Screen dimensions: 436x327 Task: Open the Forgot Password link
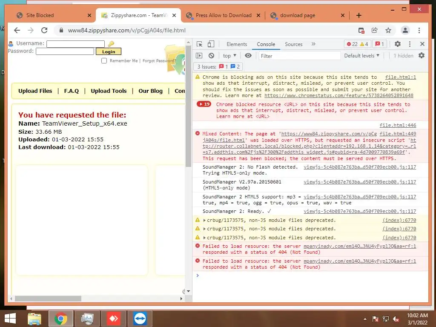(x=159, y=60)
